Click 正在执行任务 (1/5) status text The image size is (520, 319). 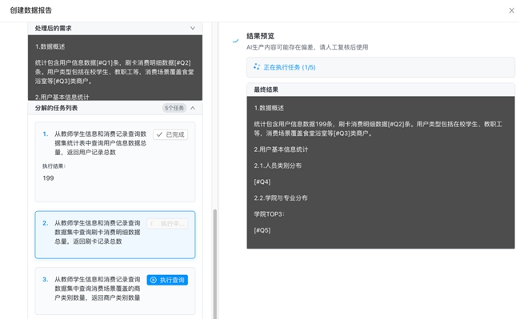tap(290, 67)
